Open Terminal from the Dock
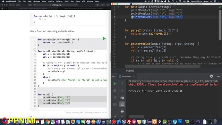This screenshot has width=222, height=125. point(192,122)
